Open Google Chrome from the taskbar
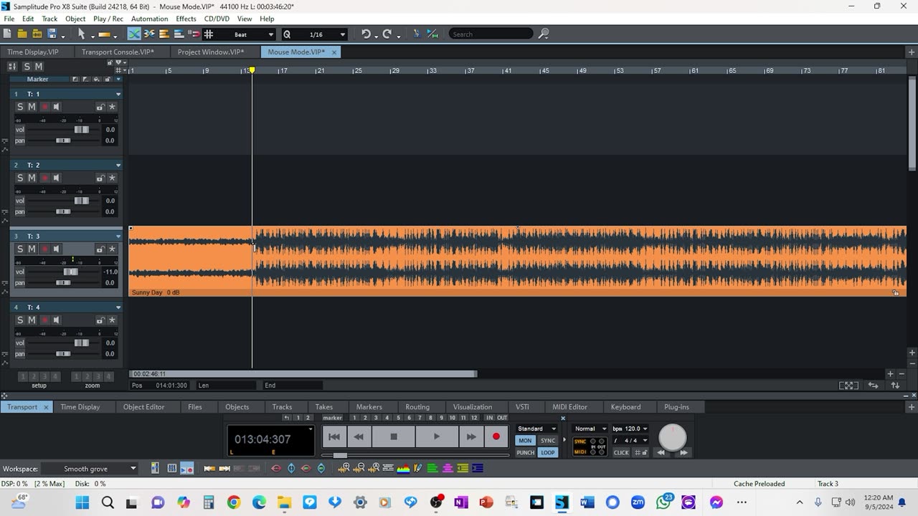The image size is (918, 516). click(x=234, y=502)
